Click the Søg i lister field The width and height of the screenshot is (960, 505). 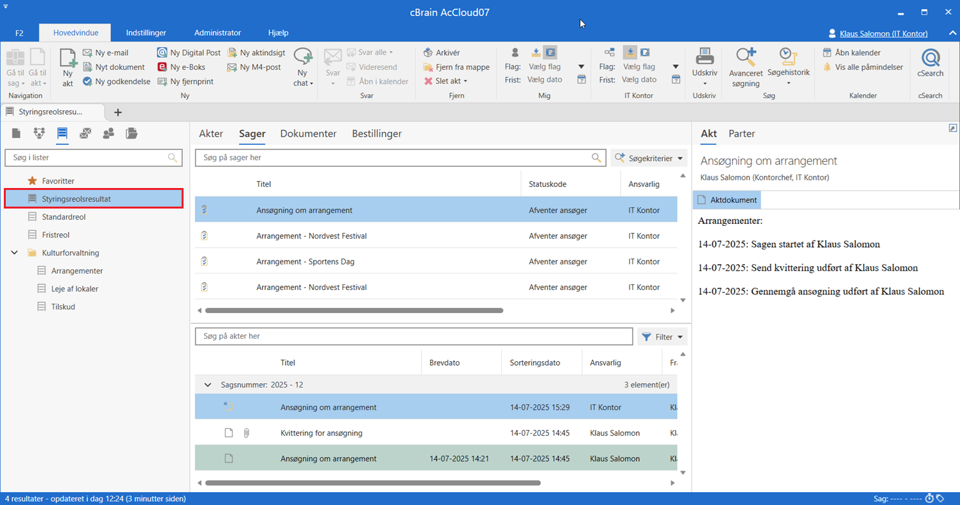point(89,158)
